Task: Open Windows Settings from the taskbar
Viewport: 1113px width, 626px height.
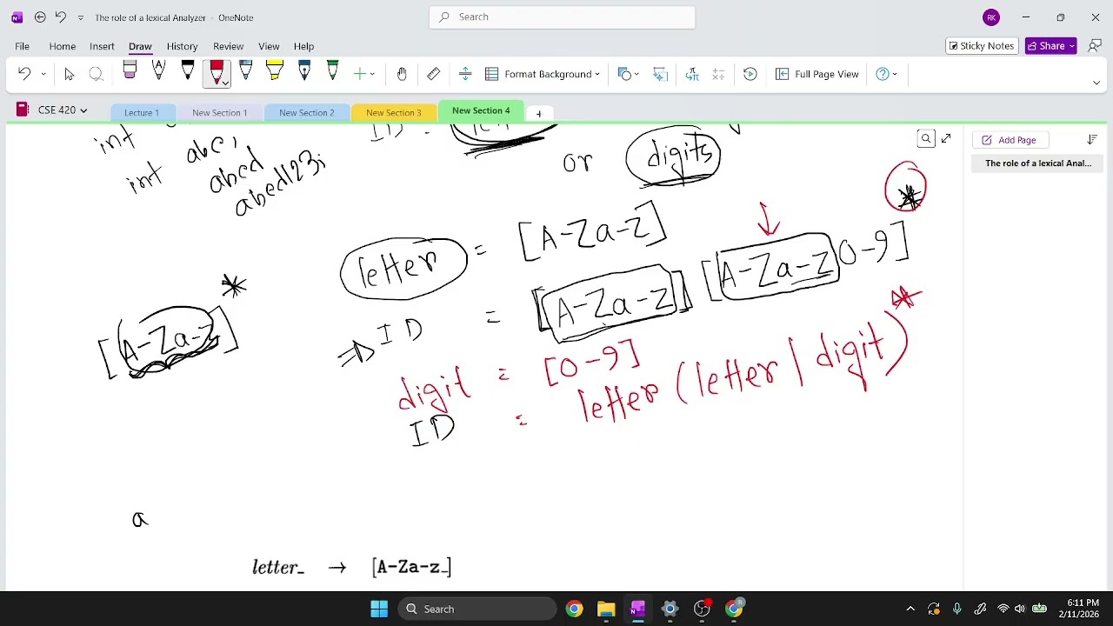Action: (670, 609)
